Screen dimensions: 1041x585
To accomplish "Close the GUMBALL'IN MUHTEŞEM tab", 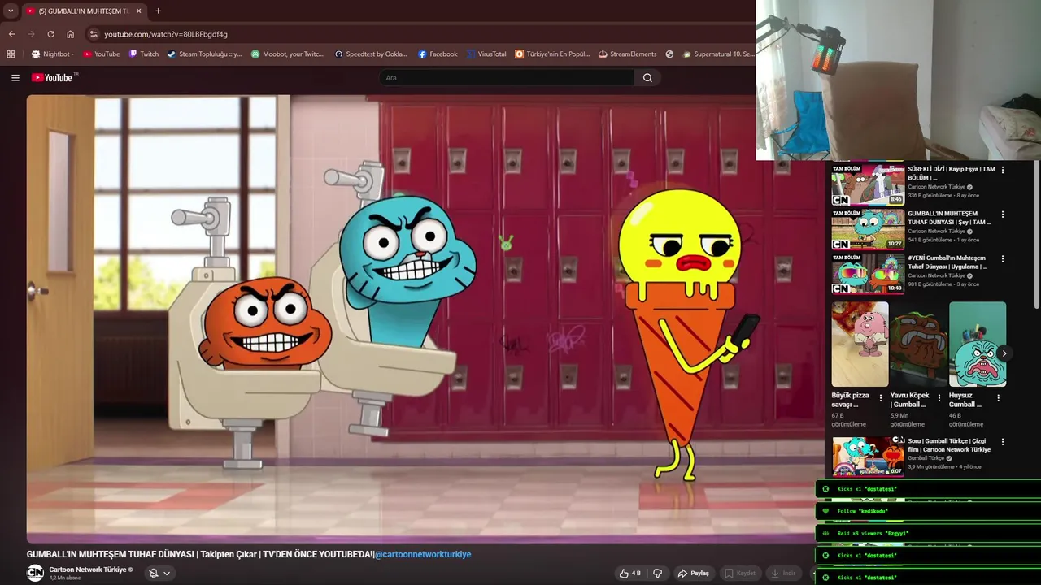I will 138,11.
